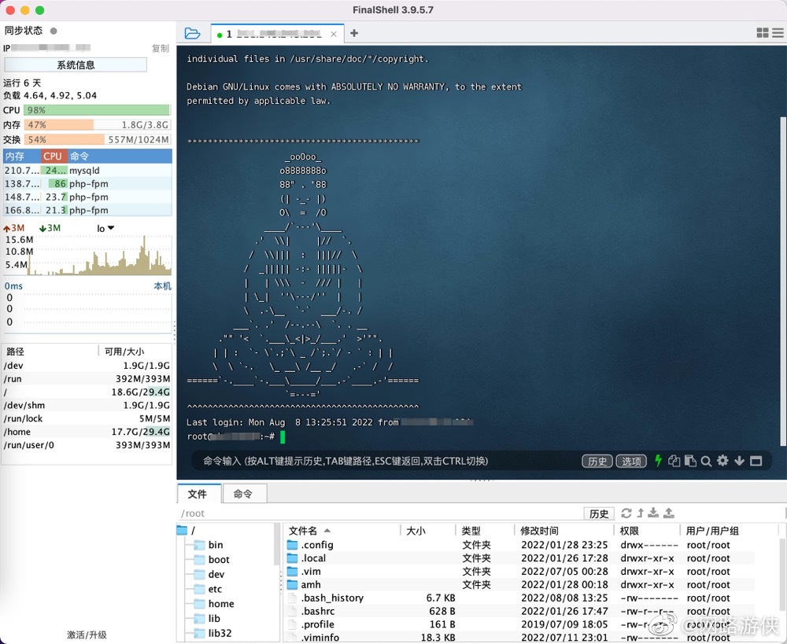
Task: Select boot folder in tree
Action: (212, 559)
